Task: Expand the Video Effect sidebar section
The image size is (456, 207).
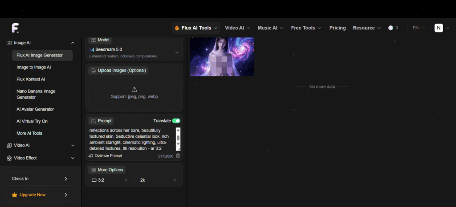Action: click(x=73, y=158)
